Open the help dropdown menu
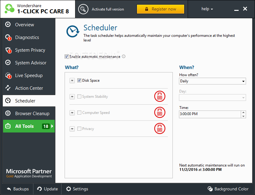Viewport: 255px width, 195px height. point(207,9)
